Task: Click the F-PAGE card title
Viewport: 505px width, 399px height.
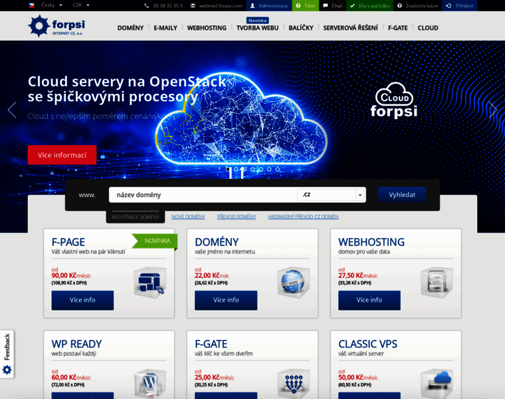Action: [x=68, y=242]
